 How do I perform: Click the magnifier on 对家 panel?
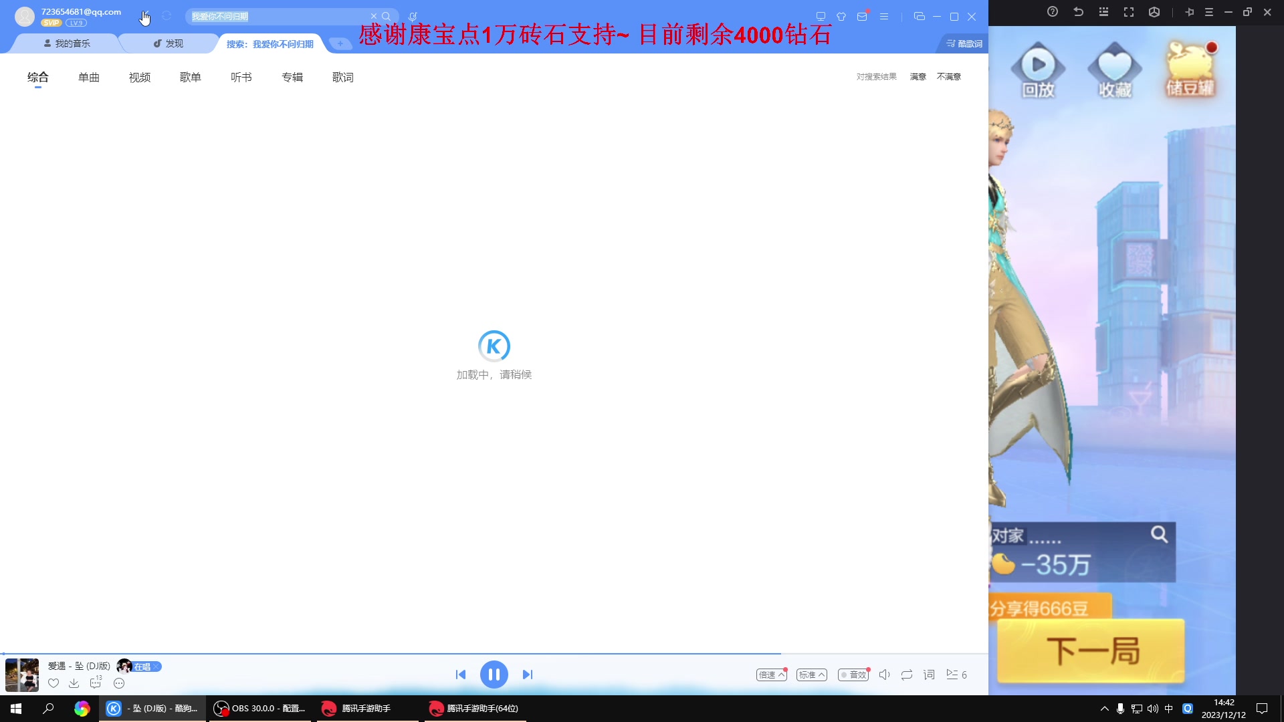[1159, 534]
